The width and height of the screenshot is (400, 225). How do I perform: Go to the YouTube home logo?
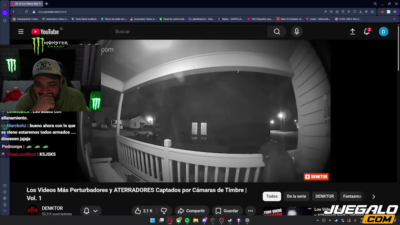(x=45, y=32)
